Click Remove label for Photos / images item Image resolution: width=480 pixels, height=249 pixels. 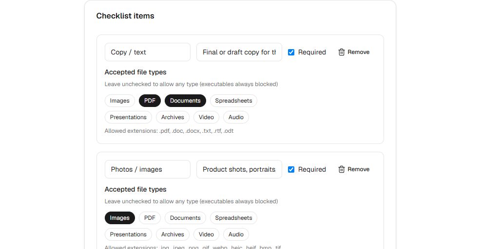(x=359, y=169)
